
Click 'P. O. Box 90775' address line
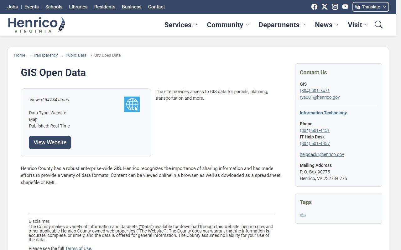[x=315, y=172]
